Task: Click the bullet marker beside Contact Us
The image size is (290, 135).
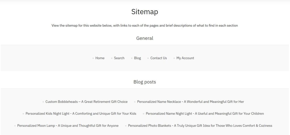Action: click(148, 58)
